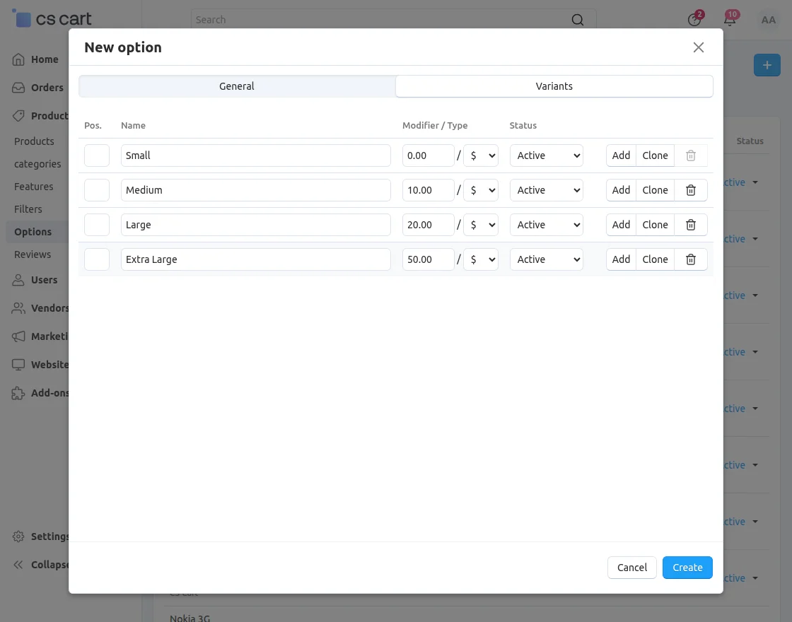The image size is (792, 622).
Task: Select the Home icon in the sidebar
Action: tap(18, 59)
